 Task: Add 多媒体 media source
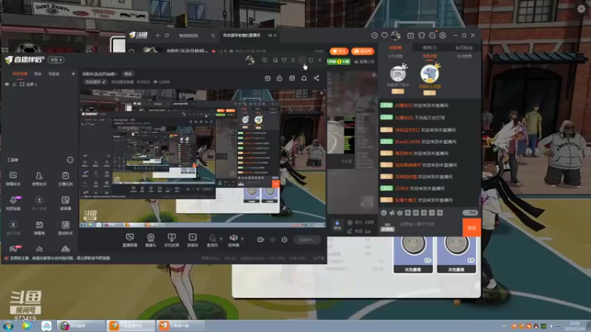(x=192, y=241)
